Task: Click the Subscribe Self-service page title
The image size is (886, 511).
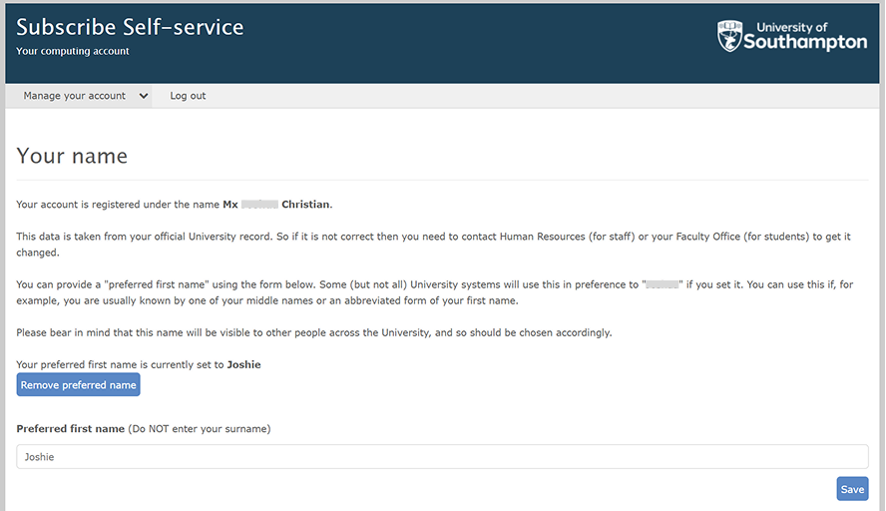Action: click(x=130, y=27)
